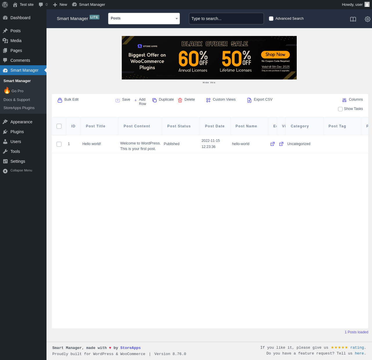
Task: Open the edit link icon for Hello world!
Action: point(273,144)
